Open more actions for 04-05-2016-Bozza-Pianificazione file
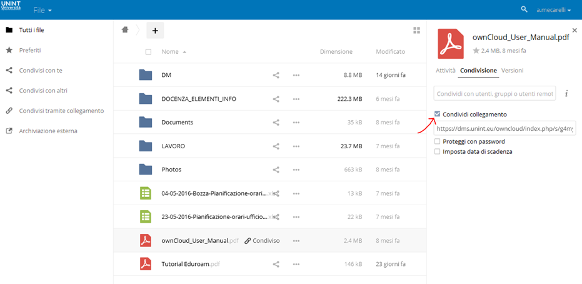Image resolution: width=582 pixels, height=284 pixels. click(x=296, y=193)
